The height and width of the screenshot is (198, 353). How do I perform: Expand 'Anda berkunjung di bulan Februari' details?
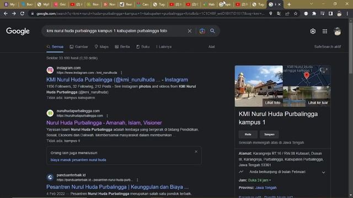323,172
